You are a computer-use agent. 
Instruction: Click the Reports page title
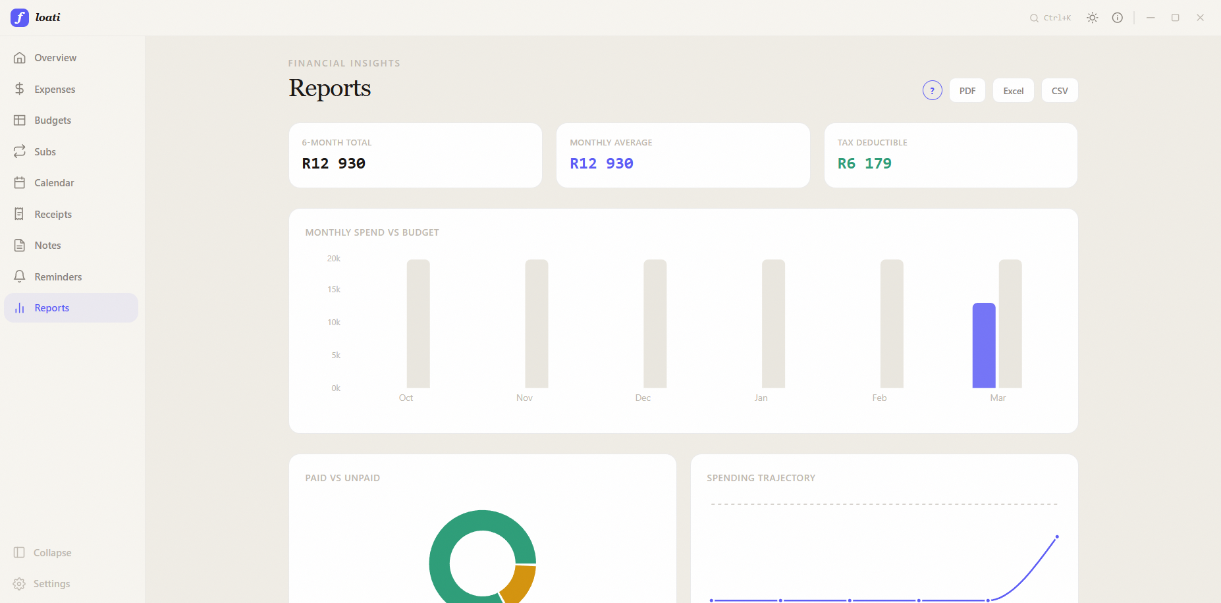pos(330,88)
